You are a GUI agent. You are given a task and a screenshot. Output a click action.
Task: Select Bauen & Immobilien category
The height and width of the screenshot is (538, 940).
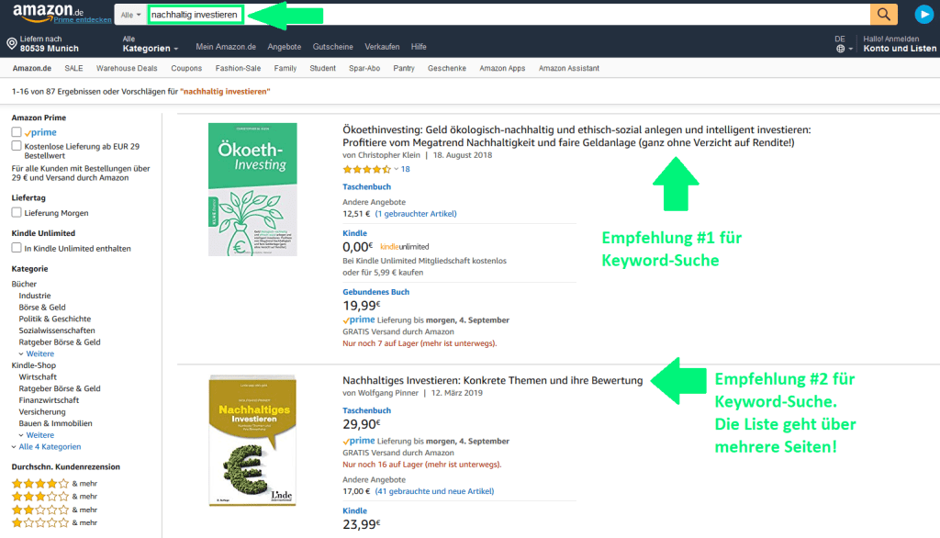(x=55, y=423)
